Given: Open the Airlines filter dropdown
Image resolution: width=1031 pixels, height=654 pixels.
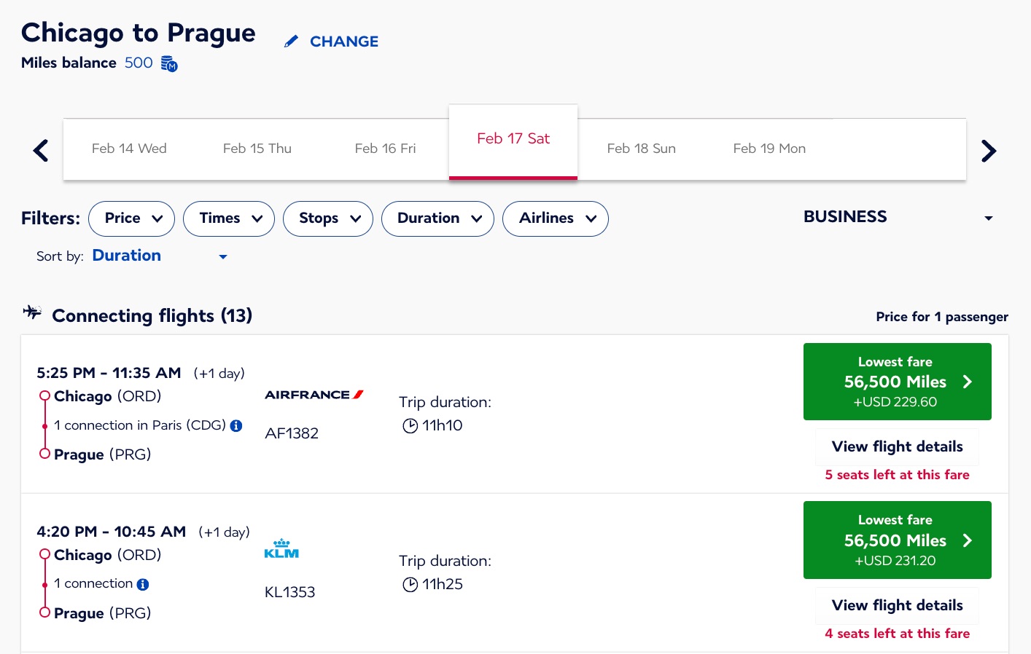Looking at the screenshot, I should 555,218.
